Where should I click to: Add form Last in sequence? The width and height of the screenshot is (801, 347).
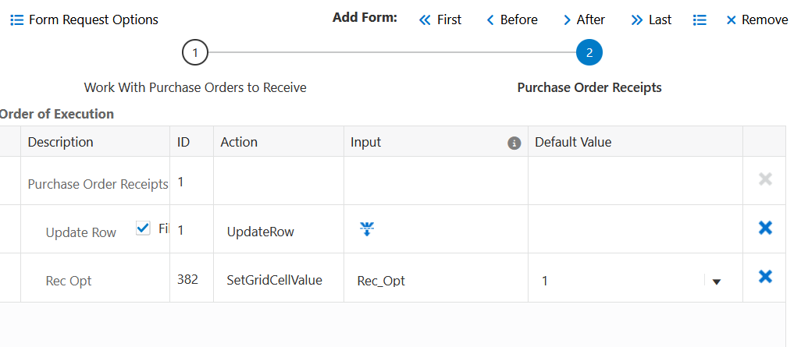click(651, 20)
